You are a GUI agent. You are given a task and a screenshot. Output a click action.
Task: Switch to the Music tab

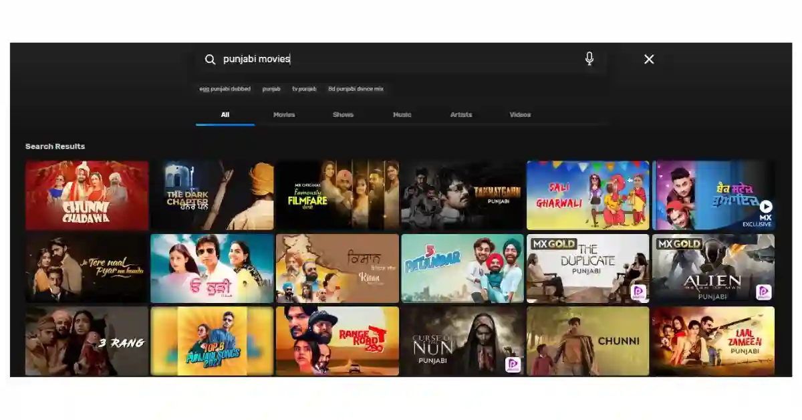click(x=402, y=114)
